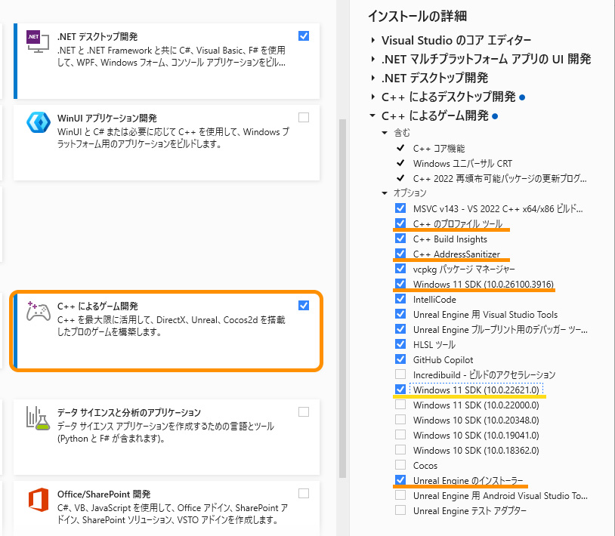Click the WinUI application development icon
Image resolution: width=615 pixels, height=536 pixels.
pyautogui.click(x=38, y=122)
